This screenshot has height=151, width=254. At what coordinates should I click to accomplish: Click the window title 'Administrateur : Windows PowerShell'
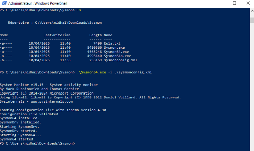pos(36,4)
